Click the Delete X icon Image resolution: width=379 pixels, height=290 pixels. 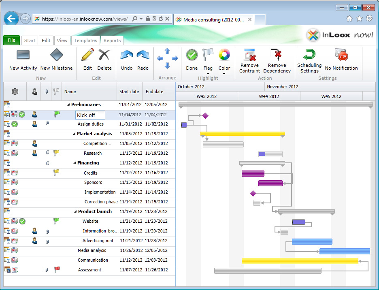pyautogui.click(x=104, y=55)
